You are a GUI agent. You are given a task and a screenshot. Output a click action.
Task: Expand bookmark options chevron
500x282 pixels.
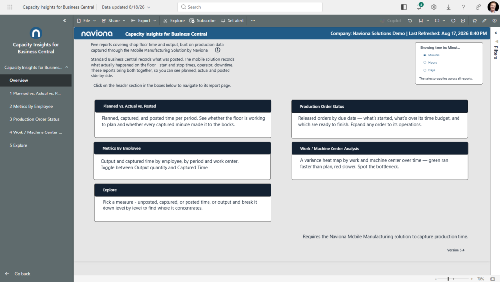click(x=428, y=20)
